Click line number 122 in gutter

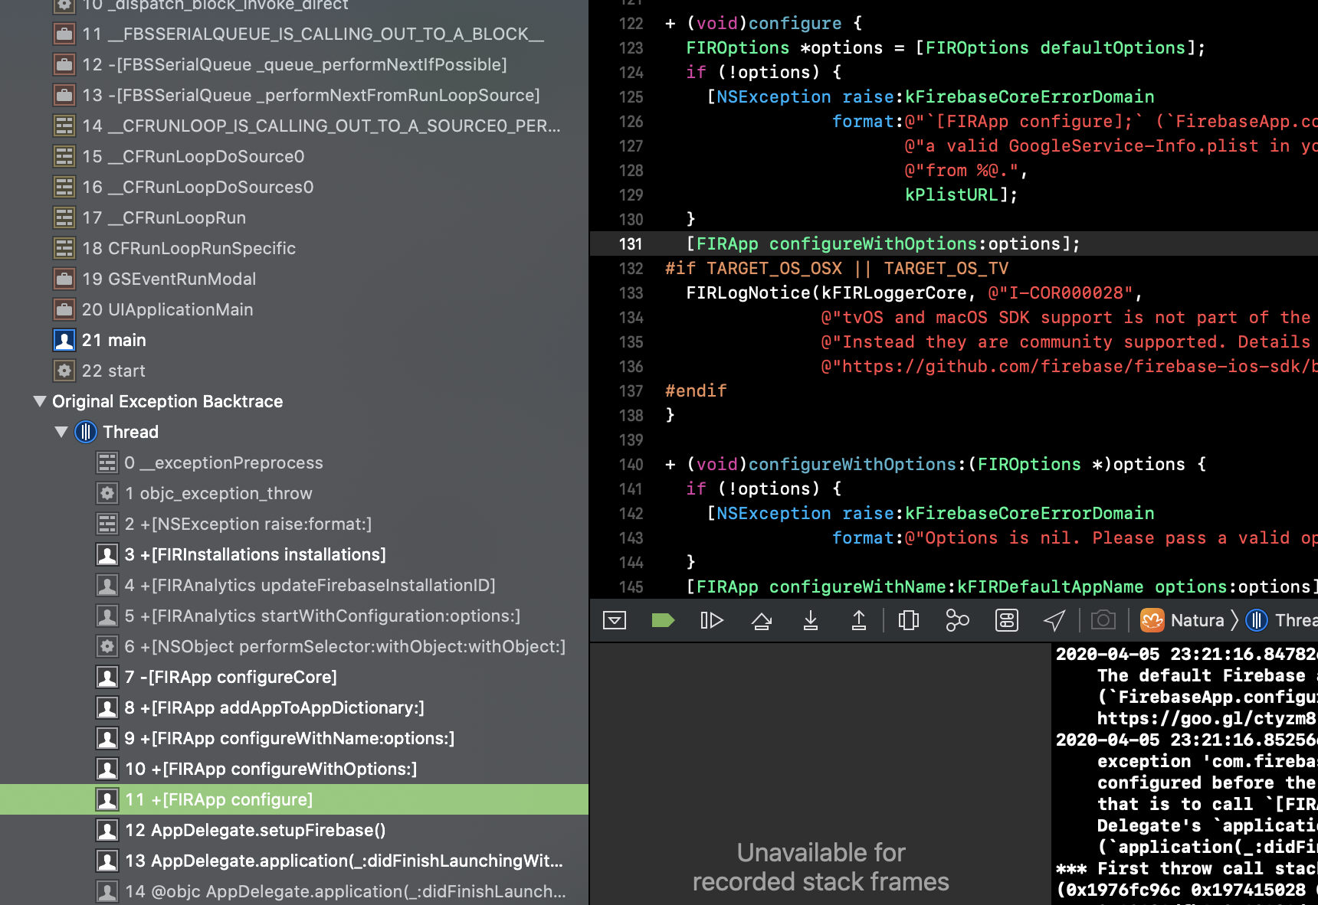tap(631, 23)
